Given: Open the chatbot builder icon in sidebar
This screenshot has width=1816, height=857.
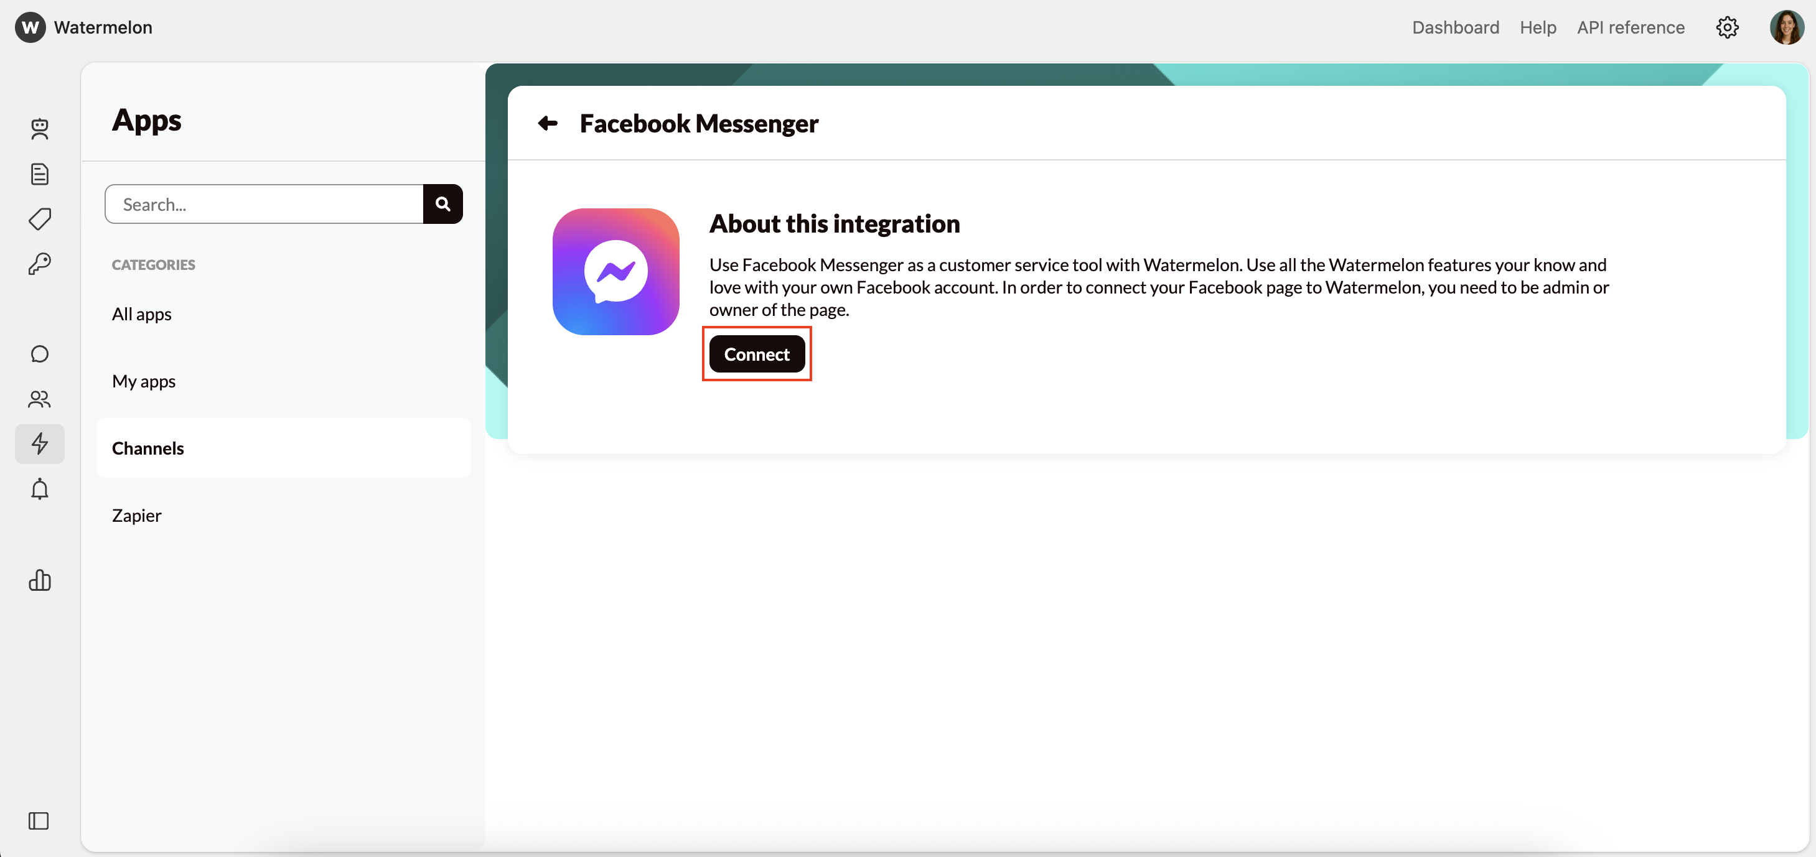Looking at the screenshot, I should pos(39,129).
